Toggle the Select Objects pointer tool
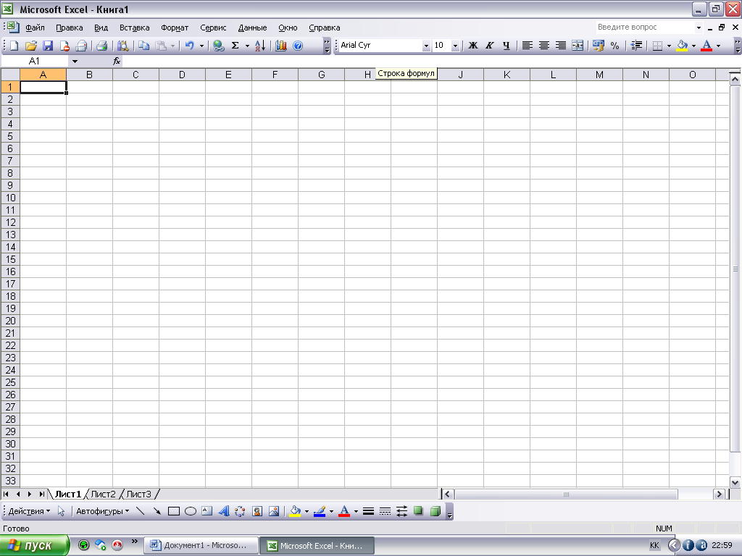 (x=61, y=511)
